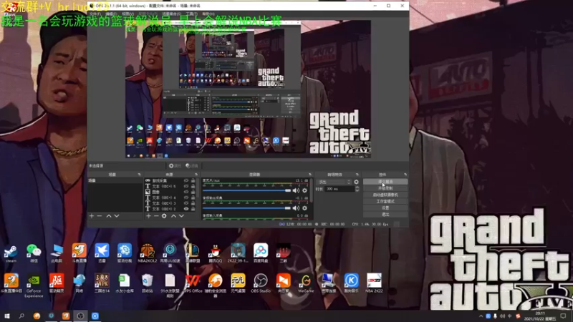Open the WPS Office desktop shortcut
The width and height of the screenshot is (573, 322).
193,283
